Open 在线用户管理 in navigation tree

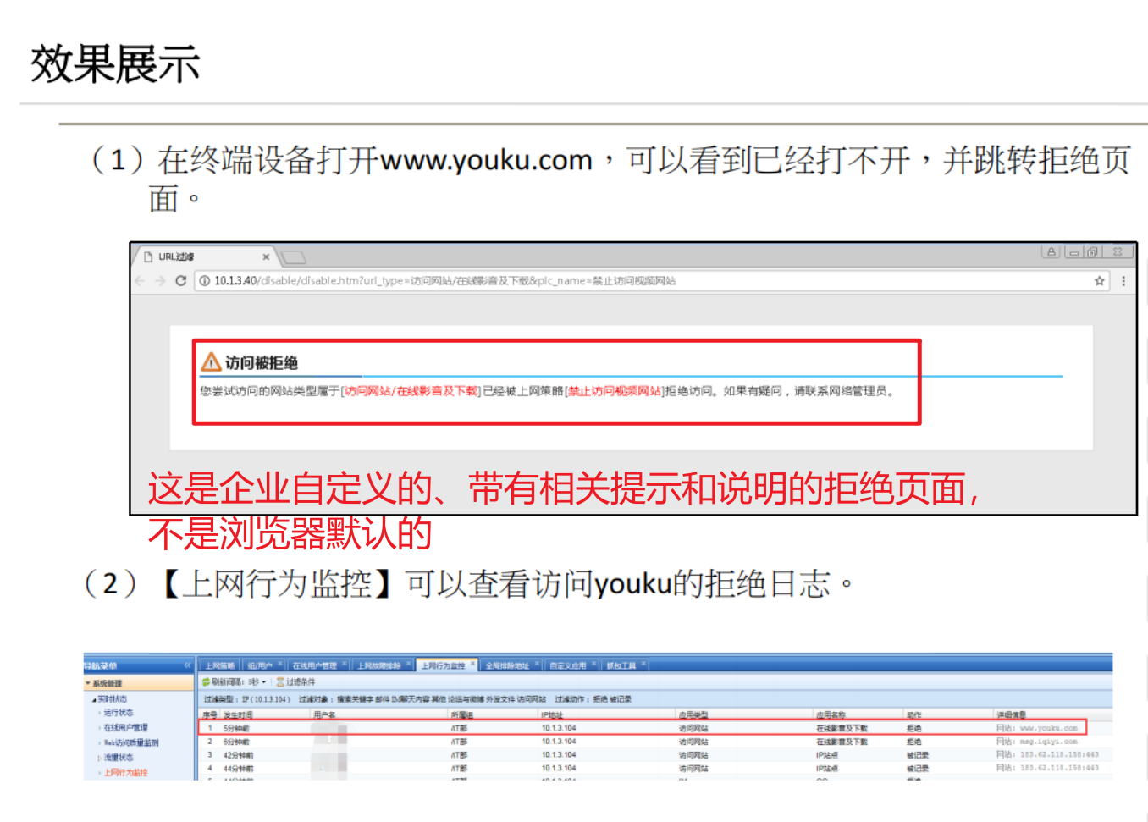pyautogui.click(x=125, y=728)
